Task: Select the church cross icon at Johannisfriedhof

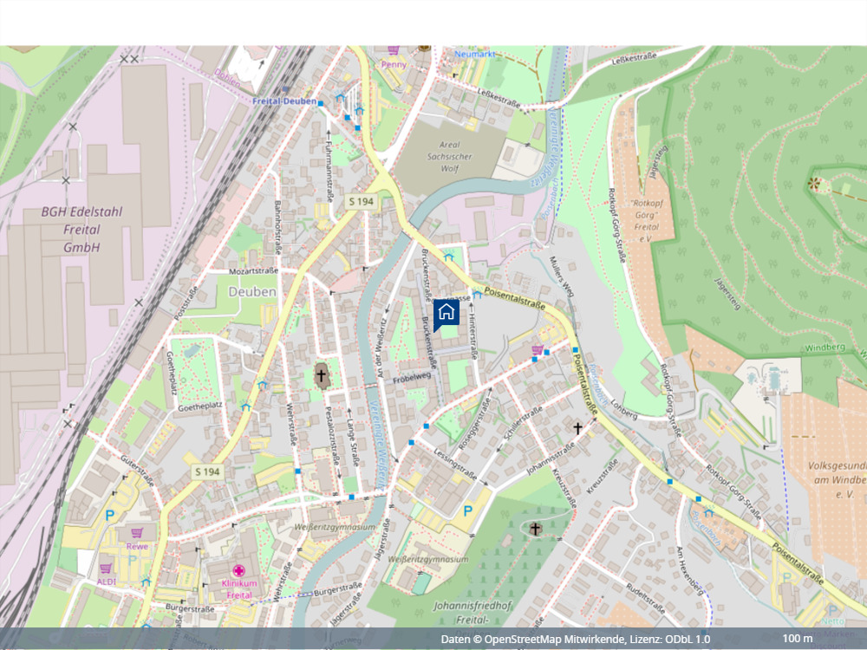Action: click(535, 529)
